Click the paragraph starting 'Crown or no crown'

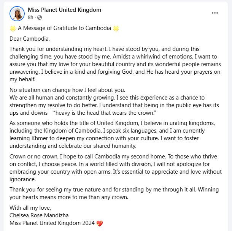116,168
